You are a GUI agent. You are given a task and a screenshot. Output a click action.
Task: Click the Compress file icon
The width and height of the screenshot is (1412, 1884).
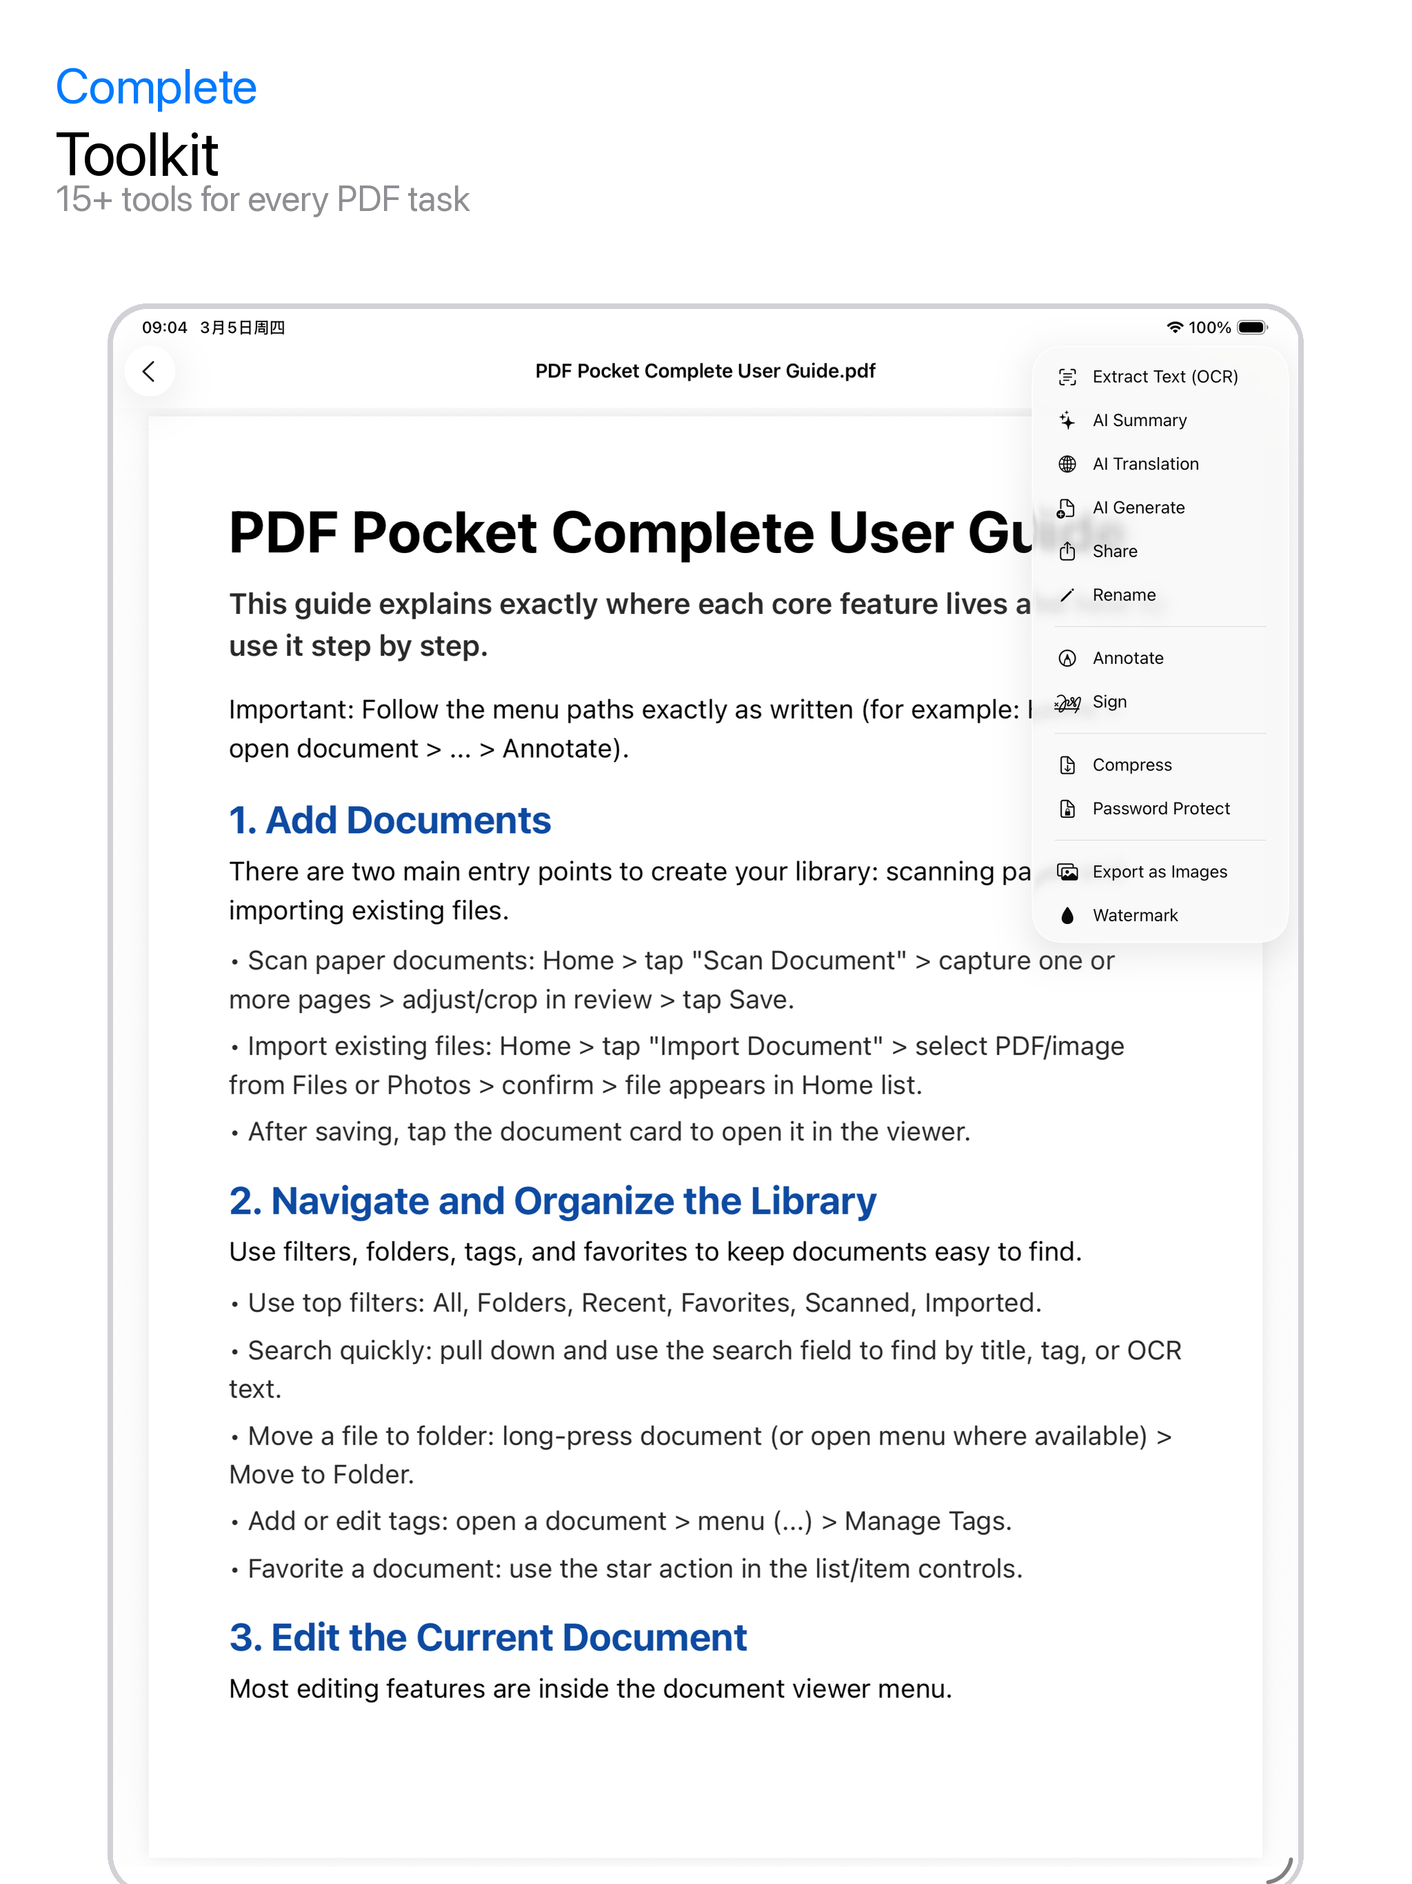point(1067,765)
